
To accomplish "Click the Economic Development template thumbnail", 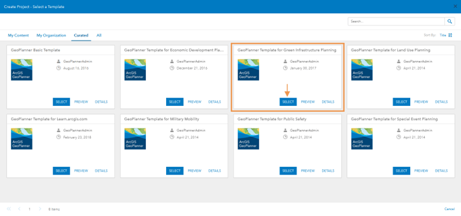I will click(x=135, y=70).
